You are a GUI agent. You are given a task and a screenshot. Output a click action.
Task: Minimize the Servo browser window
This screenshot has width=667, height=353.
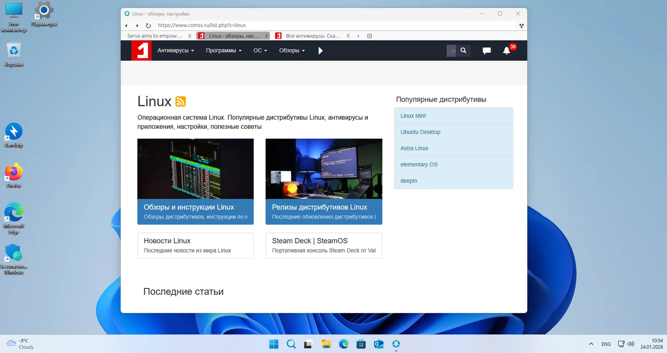482,14
